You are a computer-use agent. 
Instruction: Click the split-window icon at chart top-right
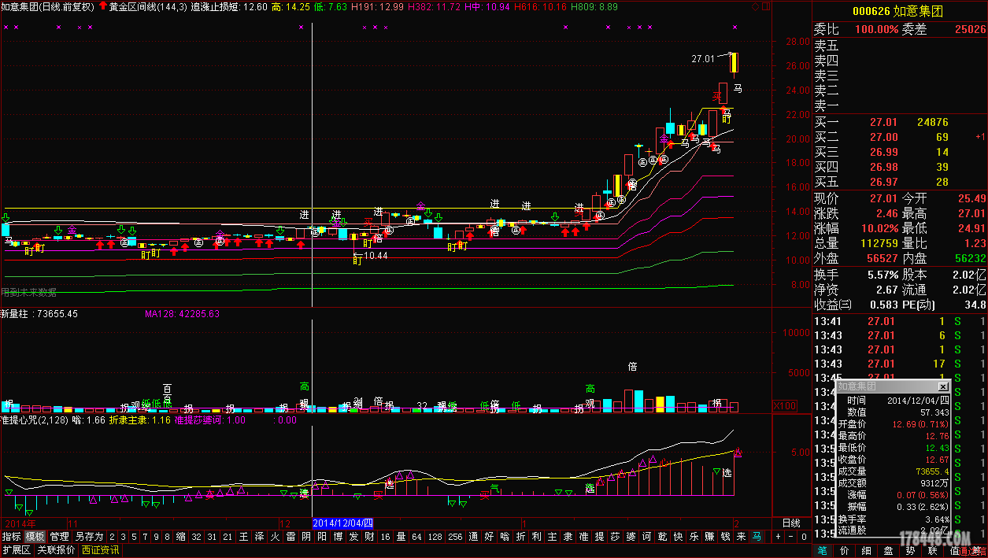[765, 7]
